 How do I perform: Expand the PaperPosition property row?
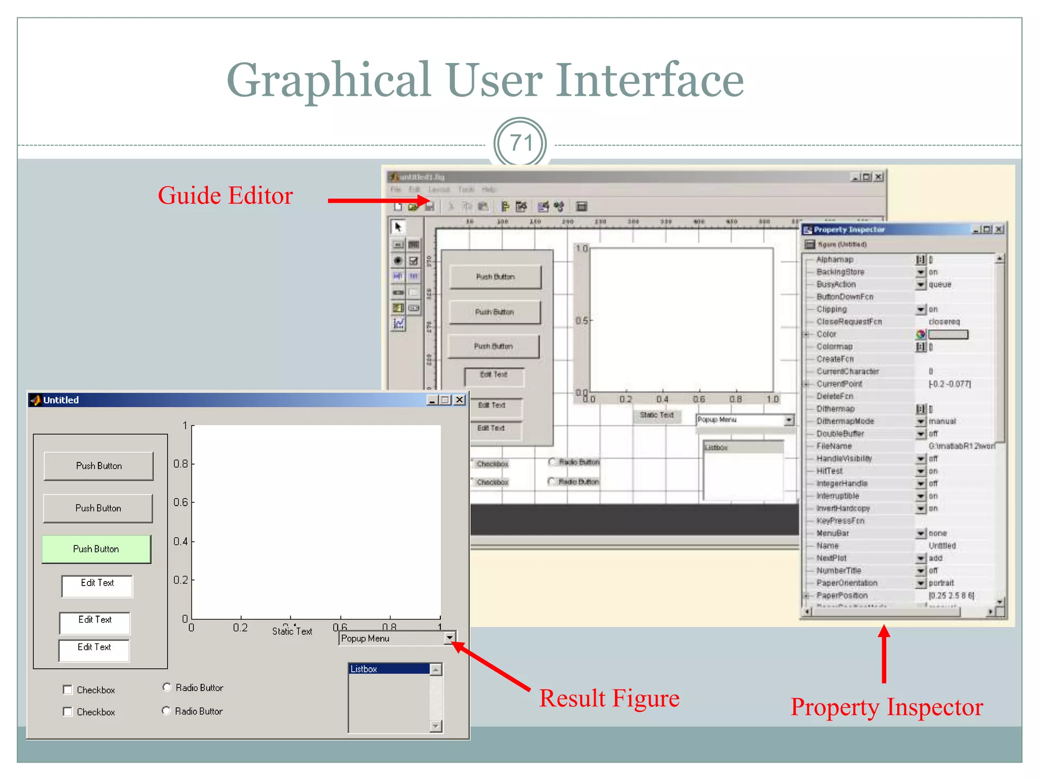coord(806,596)
